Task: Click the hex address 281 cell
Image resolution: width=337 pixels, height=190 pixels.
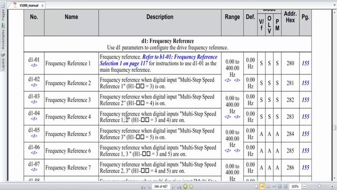Action: [290, 83]
